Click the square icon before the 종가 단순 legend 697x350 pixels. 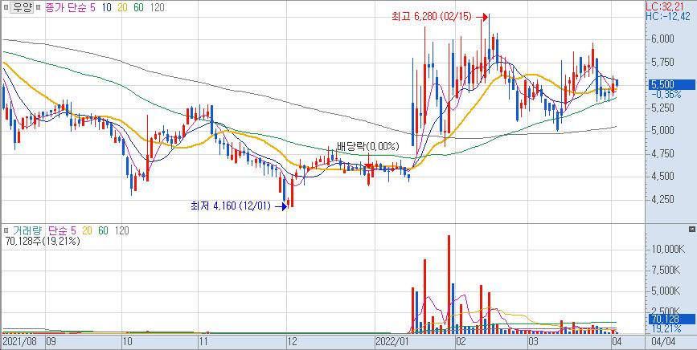[x=39, y=8]
